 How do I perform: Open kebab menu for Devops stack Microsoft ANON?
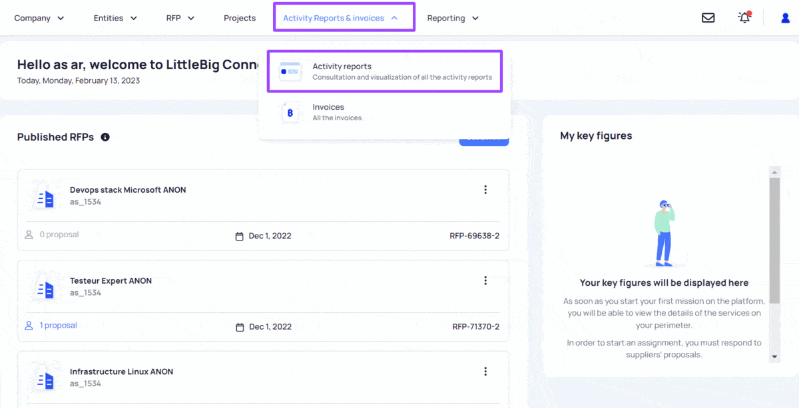(x=485, y=189)
